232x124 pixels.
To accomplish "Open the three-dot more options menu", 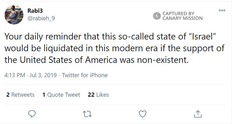I will pos(222,10).
